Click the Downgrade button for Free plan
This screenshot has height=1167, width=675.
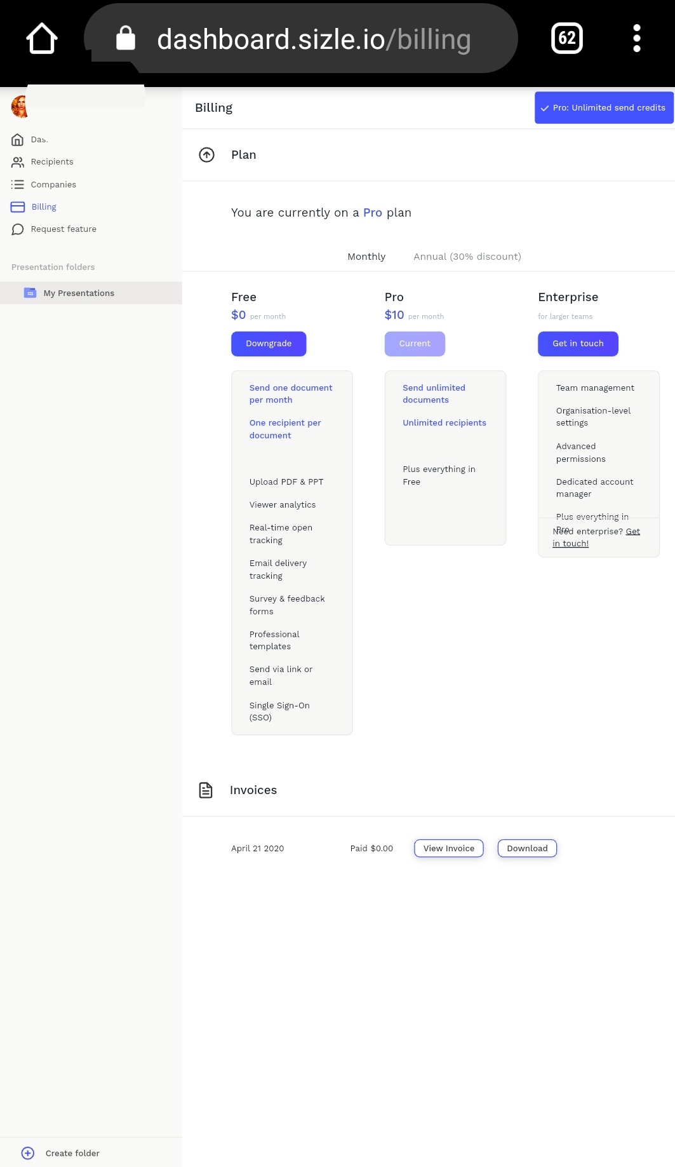tap(269, 344)
